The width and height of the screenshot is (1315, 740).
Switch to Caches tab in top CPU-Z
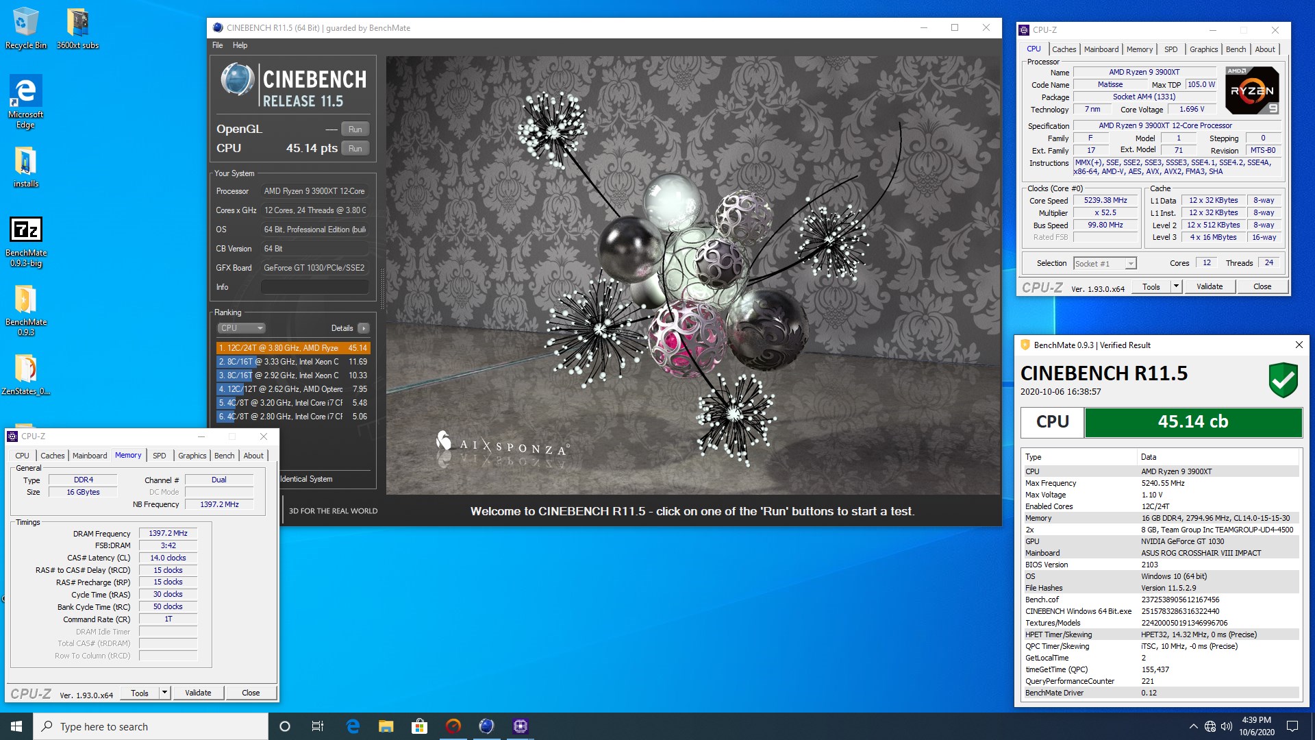[1064, 49]
